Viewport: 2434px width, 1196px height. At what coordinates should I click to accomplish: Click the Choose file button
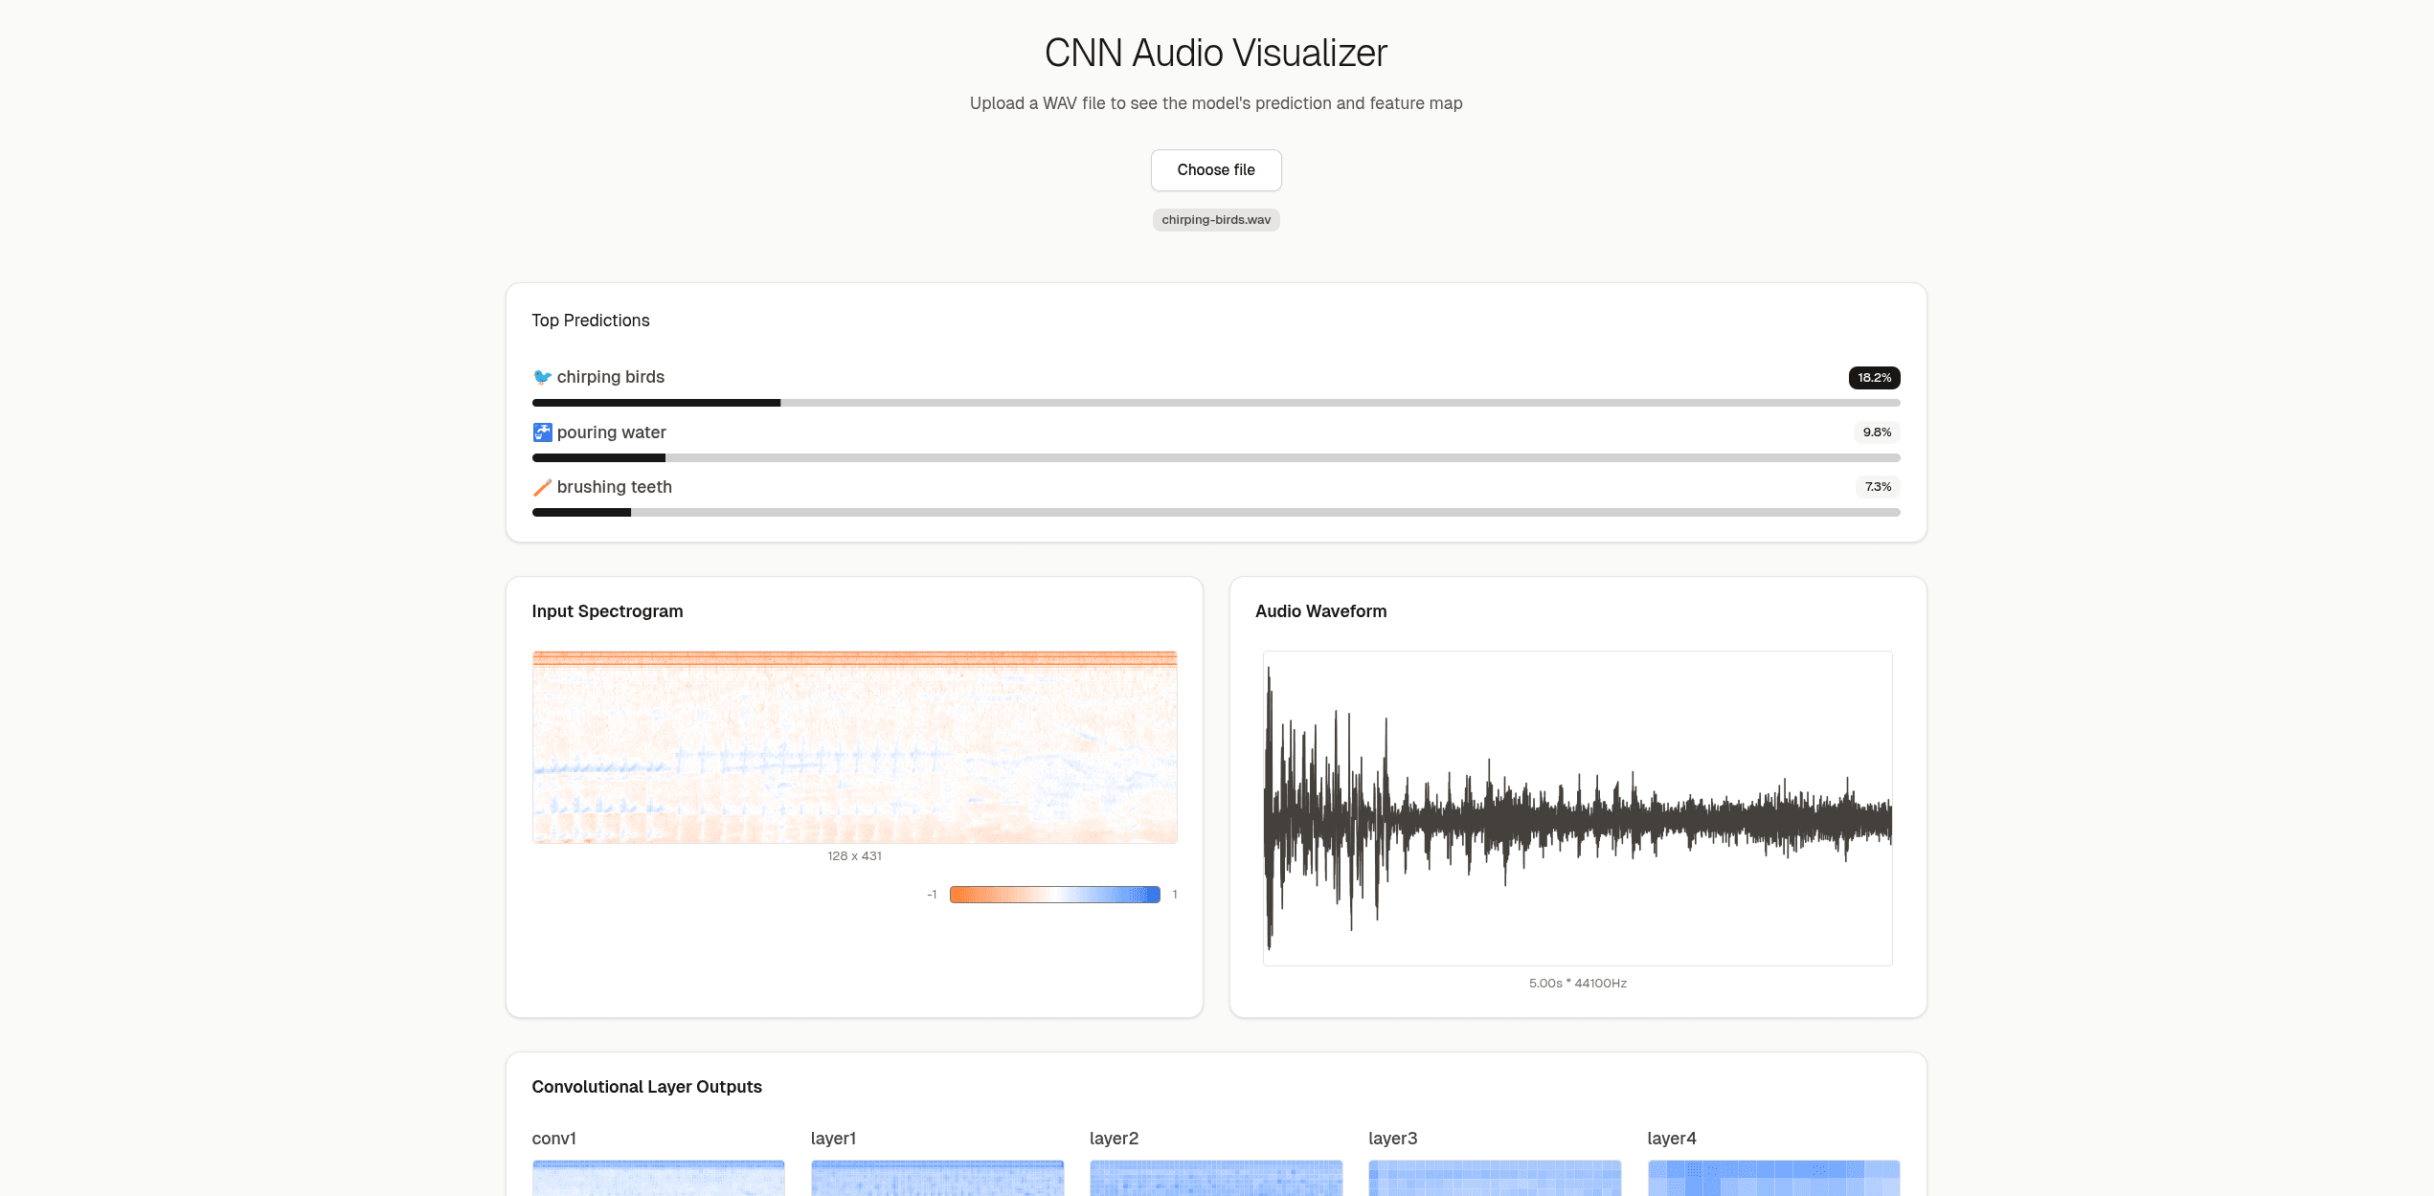tap(1216, 169)
